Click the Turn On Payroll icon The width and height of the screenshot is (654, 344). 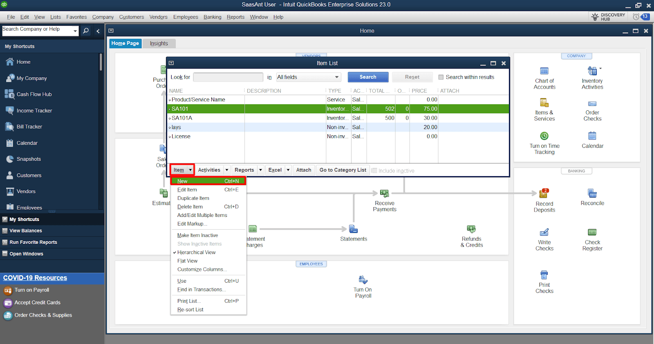click(x=363, y=280)
